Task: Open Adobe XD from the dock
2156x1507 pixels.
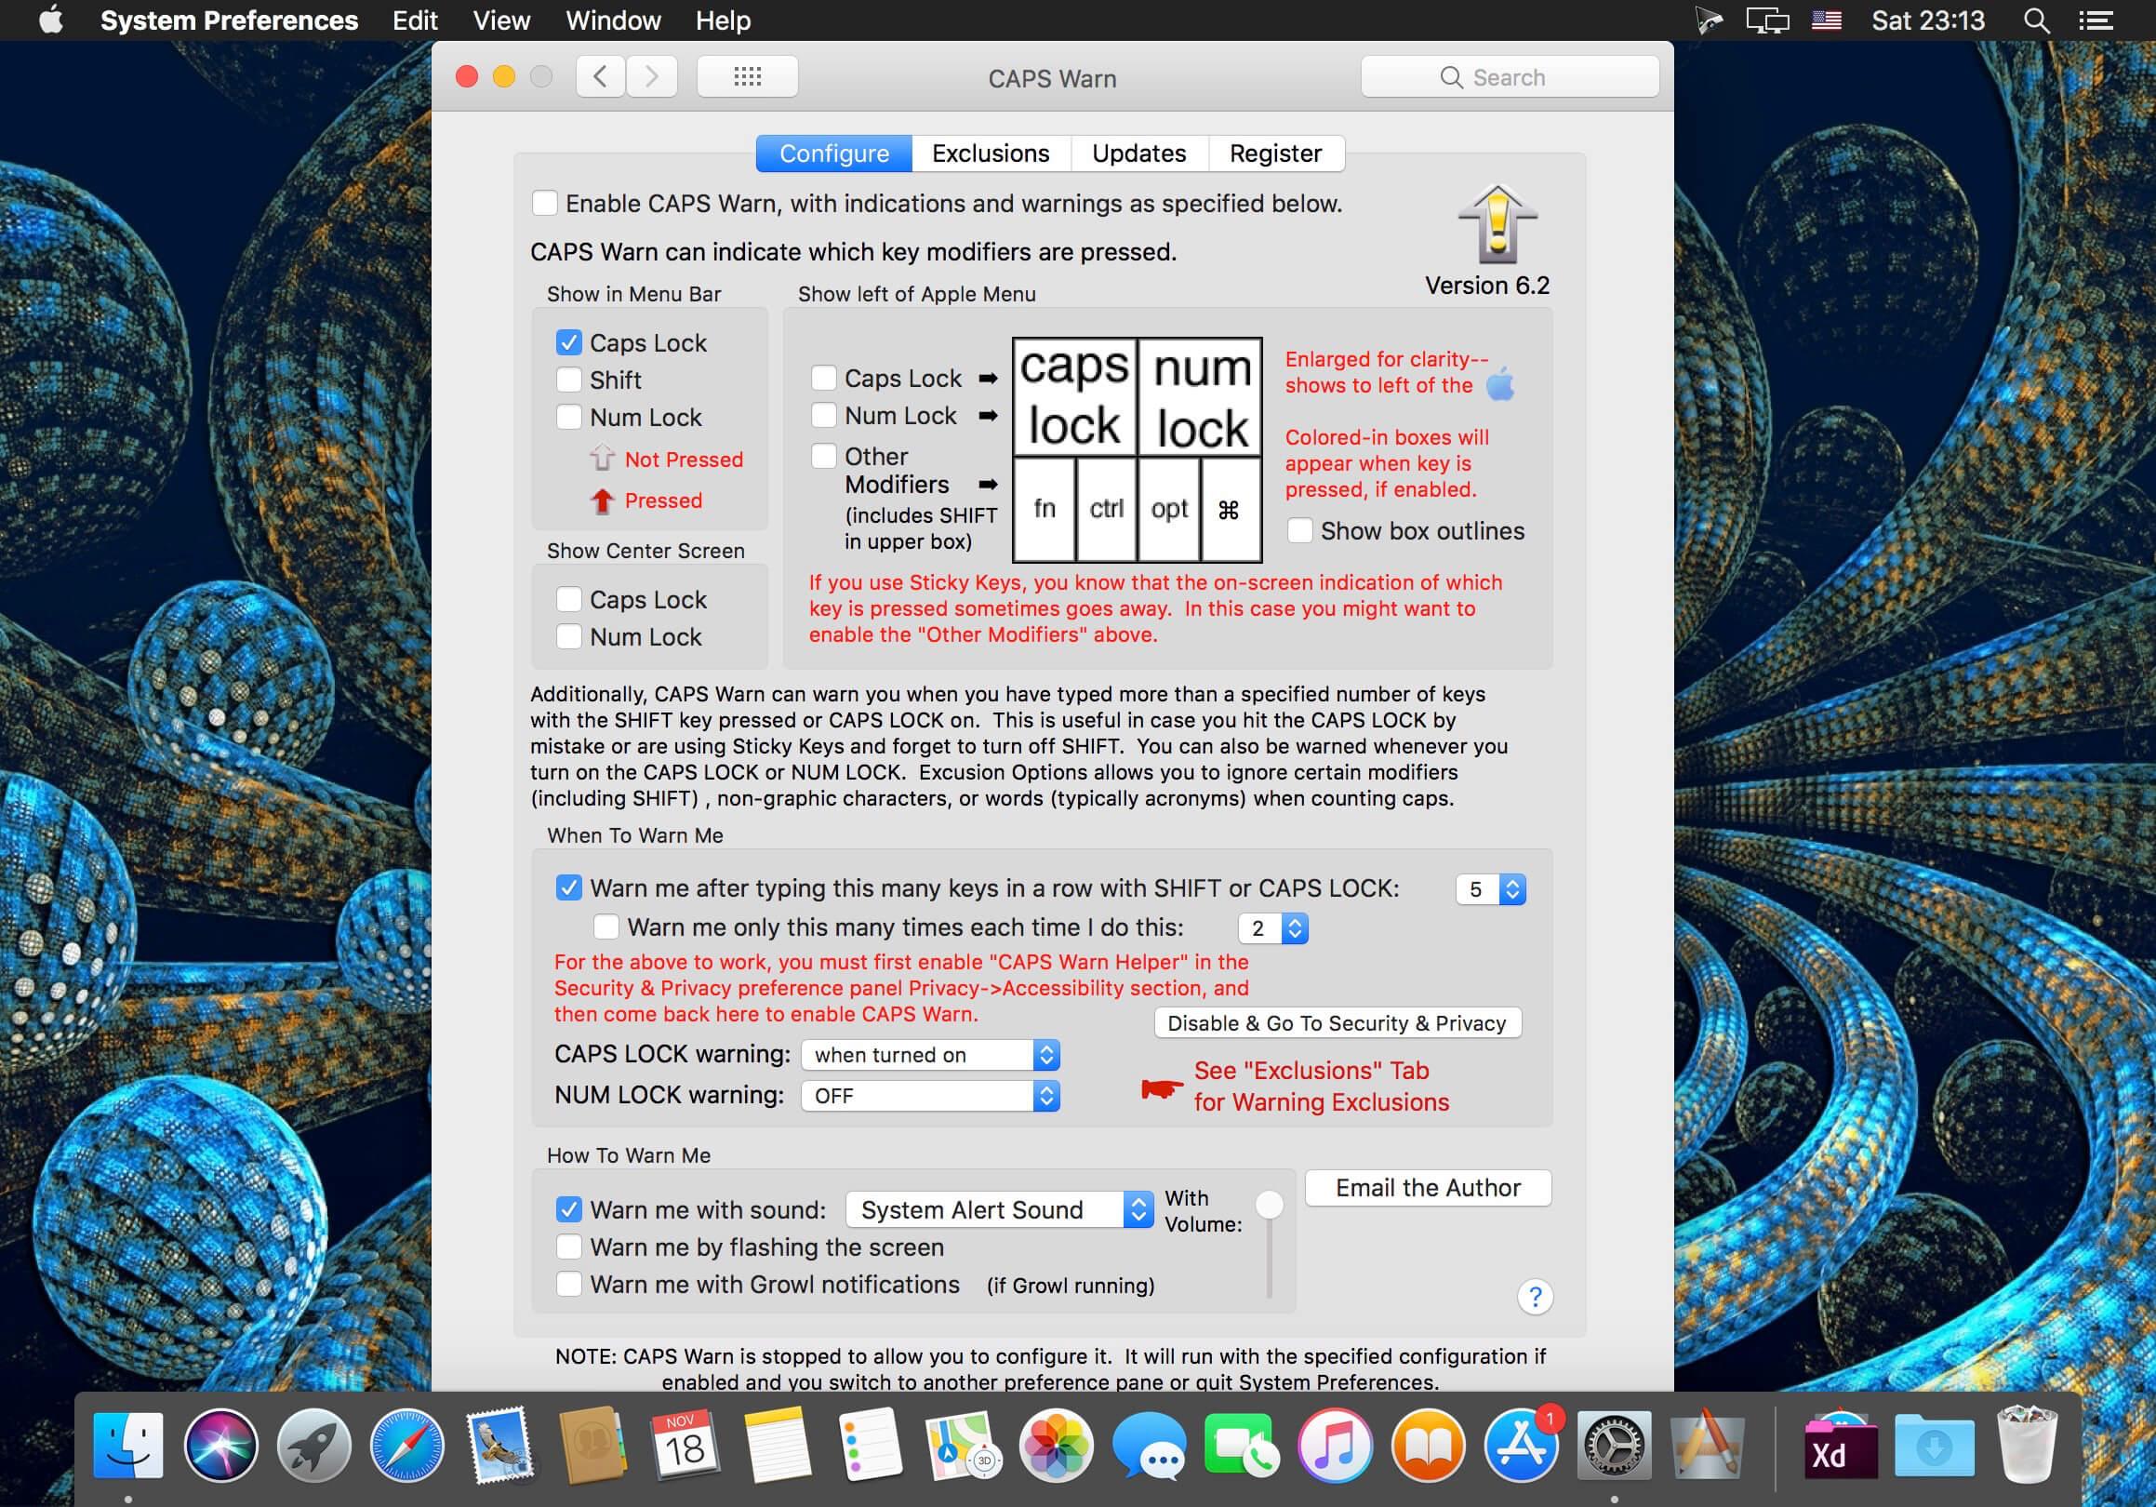Action: click(x=1841, y=1445)
